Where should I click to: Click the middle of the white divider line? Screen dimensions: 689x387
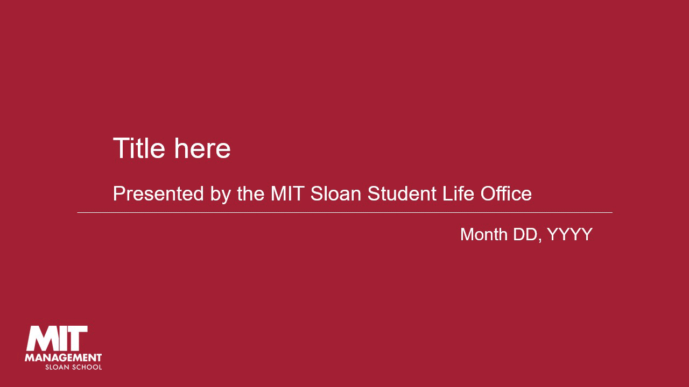(344, 213)
